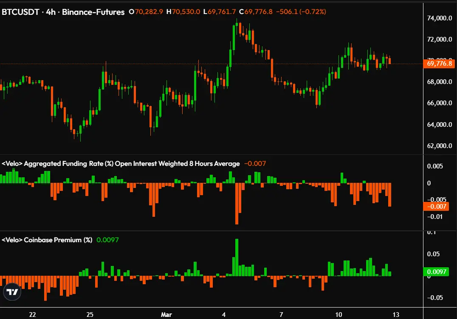
Task: Click date label 7 on time axis
Action: pyautogui.click(x=281, y=315)
